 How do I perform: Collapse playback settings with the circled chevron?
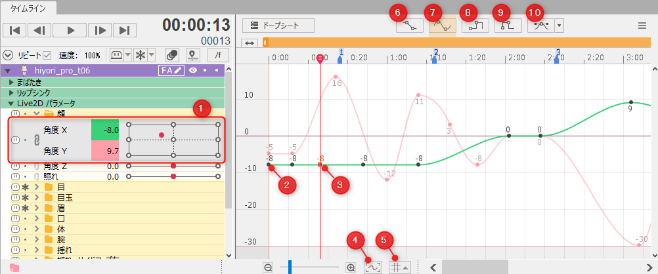[8, 55]
